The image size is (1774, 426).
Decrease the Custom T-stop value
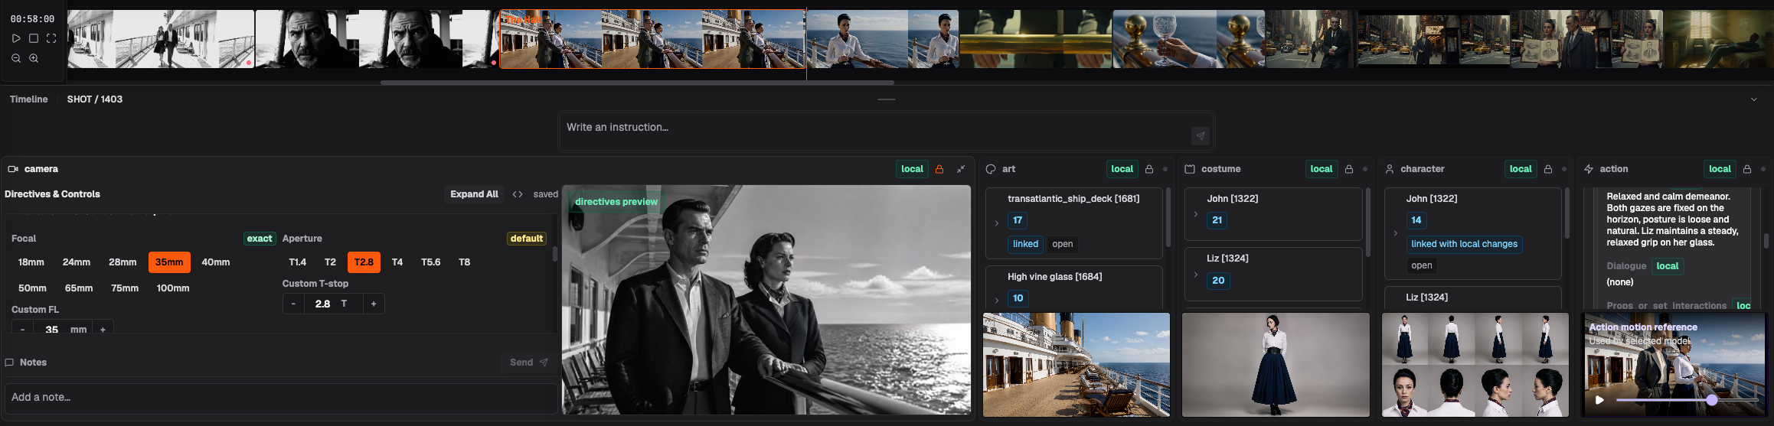tap(293, 304)
